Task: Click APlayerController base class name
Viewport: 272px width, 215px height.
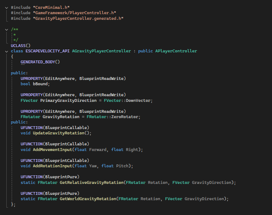Action: pyautogui.click(x=176, y=51)
